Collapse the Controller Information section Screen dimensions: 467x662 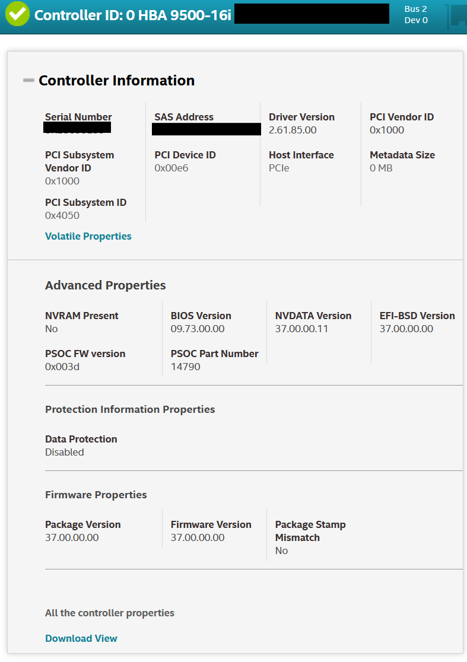point(28,81)
